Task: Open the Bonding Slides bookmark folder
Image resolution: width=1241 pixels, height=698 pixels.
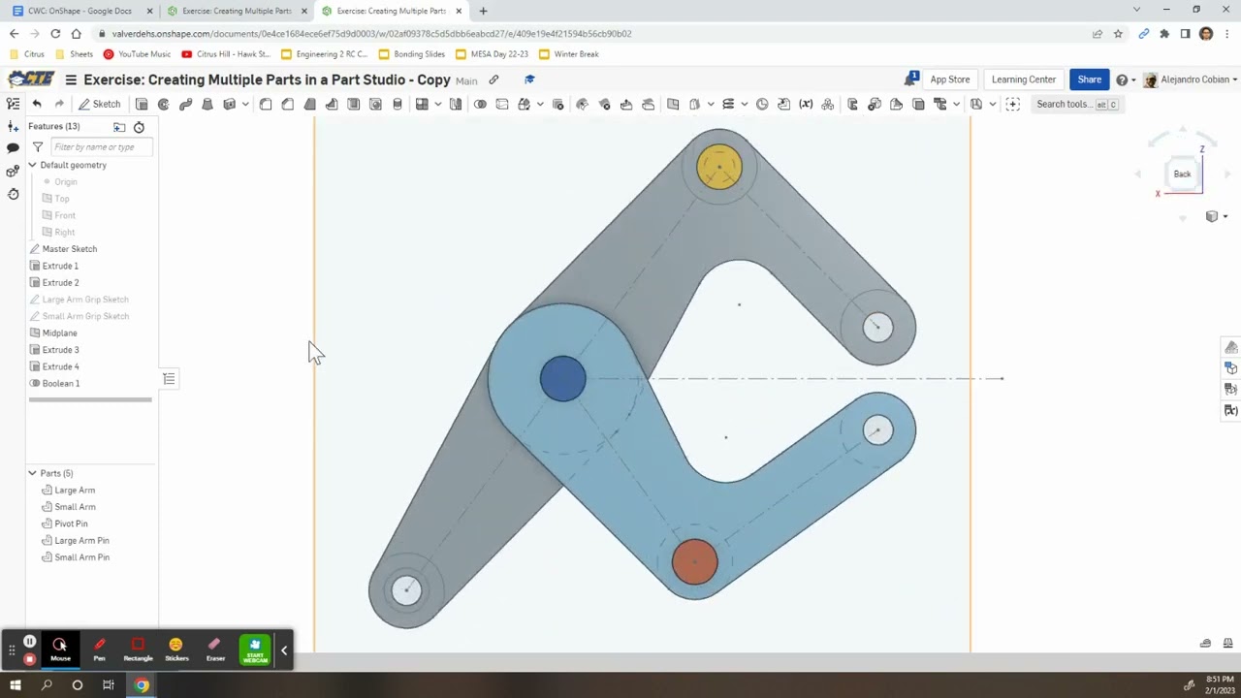Action: 412,54
